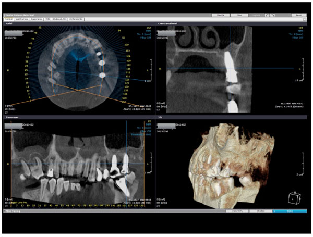Click the redo arrow icon
The width and height of the screenshot is (313, 237).
273,15
